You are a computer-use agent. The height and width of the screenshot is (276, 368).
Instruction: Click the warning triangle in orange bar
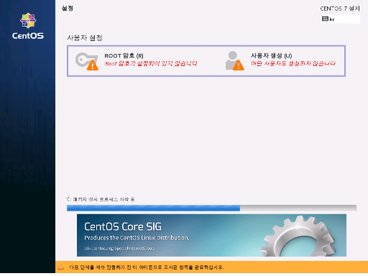(61, 267)
